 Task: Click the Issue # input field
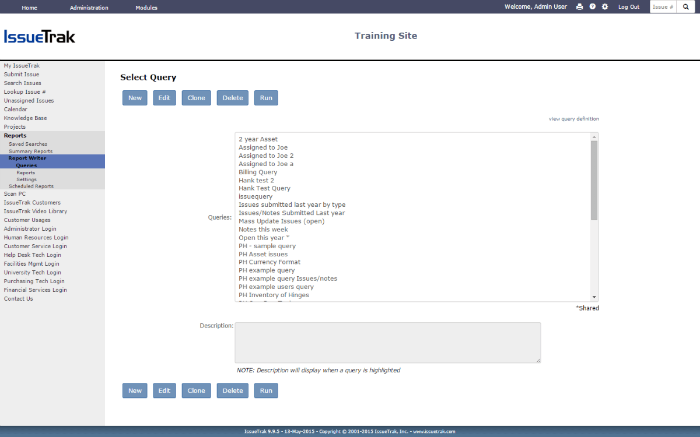pos(663,7)
